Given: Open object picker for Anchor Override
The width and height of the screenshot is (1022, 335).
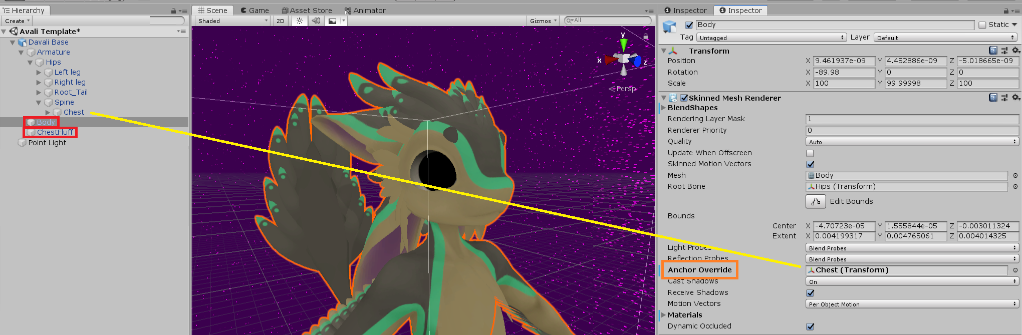Looking at the screenshot, I should [1015, 270].
